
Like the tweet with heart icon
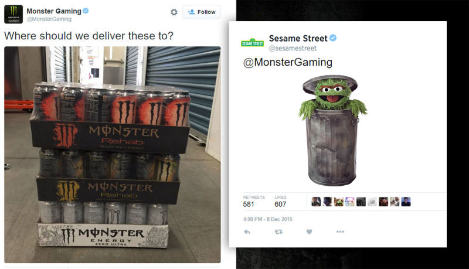tap(310, 231)
